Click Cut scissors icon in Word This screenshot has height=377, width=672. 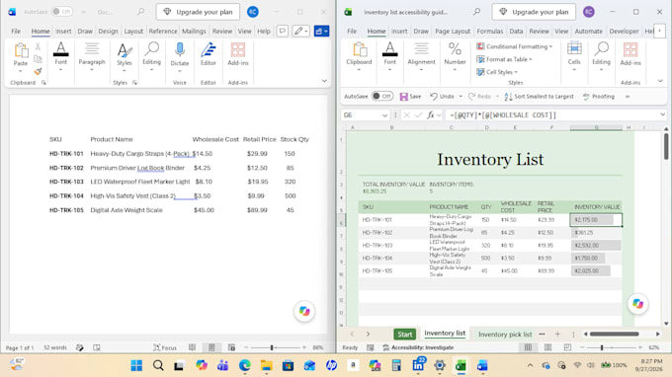pyautogui.click(x=38, y=46)
